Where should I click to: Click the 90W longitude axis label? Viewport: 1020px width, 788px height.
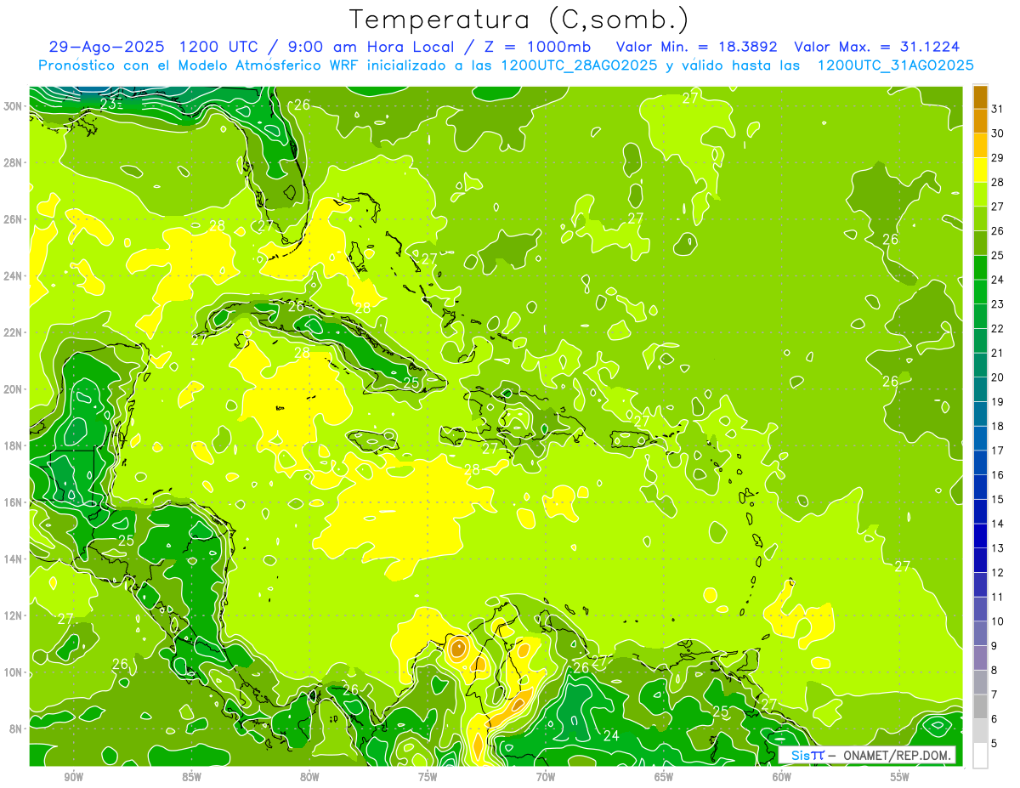pyautogui.click(x=73, y=777)
